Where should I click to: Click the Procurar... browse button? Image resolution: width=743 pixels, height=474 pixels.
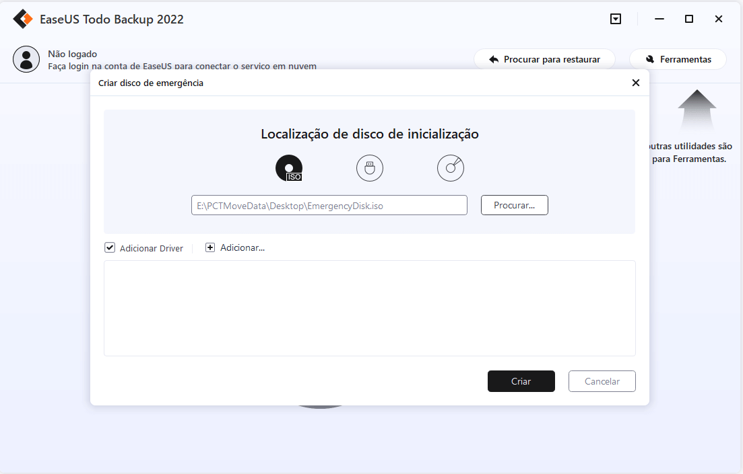[x=515, y=205]
